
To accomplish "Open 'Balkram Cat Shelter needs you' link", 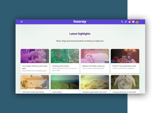I will click(94, 66).
